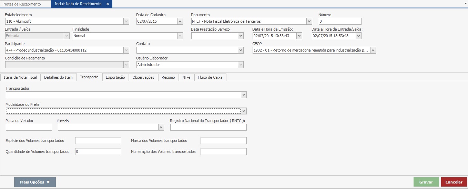The image size is (468, 189).
Task: Click the Placa do Veículo field
Action: [x=29, y=127]
